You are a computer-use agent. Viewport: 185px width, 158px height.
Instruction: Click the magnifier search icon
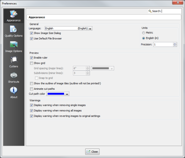point(150,11)
